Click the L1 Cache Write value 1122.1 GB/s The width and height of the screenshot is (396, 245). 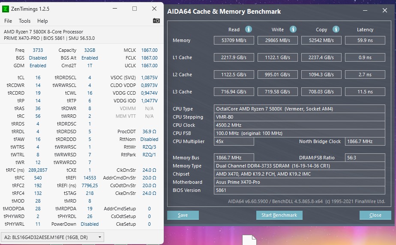pos(278,57)
